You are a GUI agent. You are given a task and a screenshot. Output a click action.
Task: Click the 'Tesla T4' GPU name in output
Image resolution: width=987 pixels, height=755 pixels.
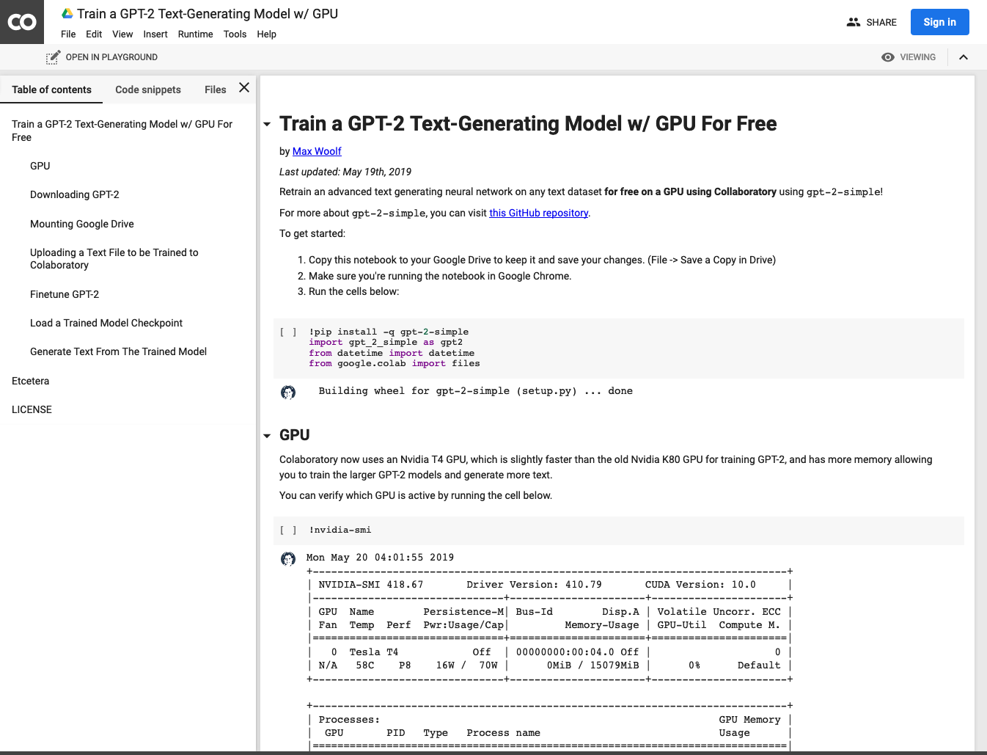pos(374,652)
